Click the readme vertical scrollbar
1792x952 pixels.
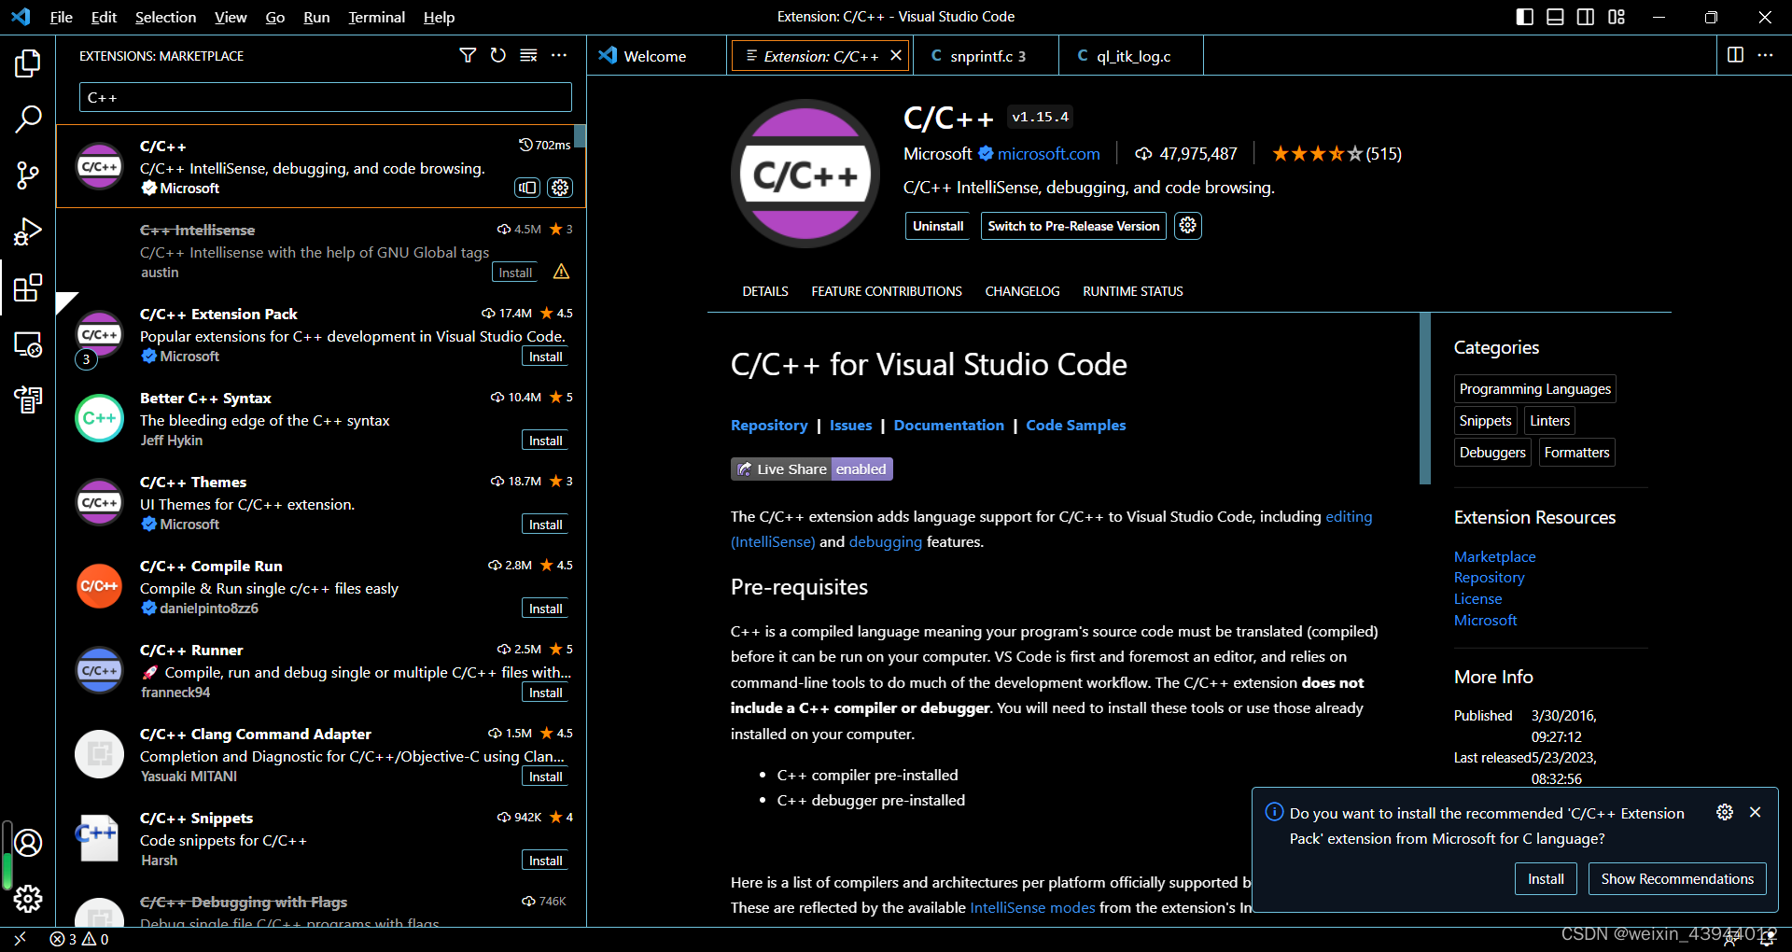click(1424, 399)
